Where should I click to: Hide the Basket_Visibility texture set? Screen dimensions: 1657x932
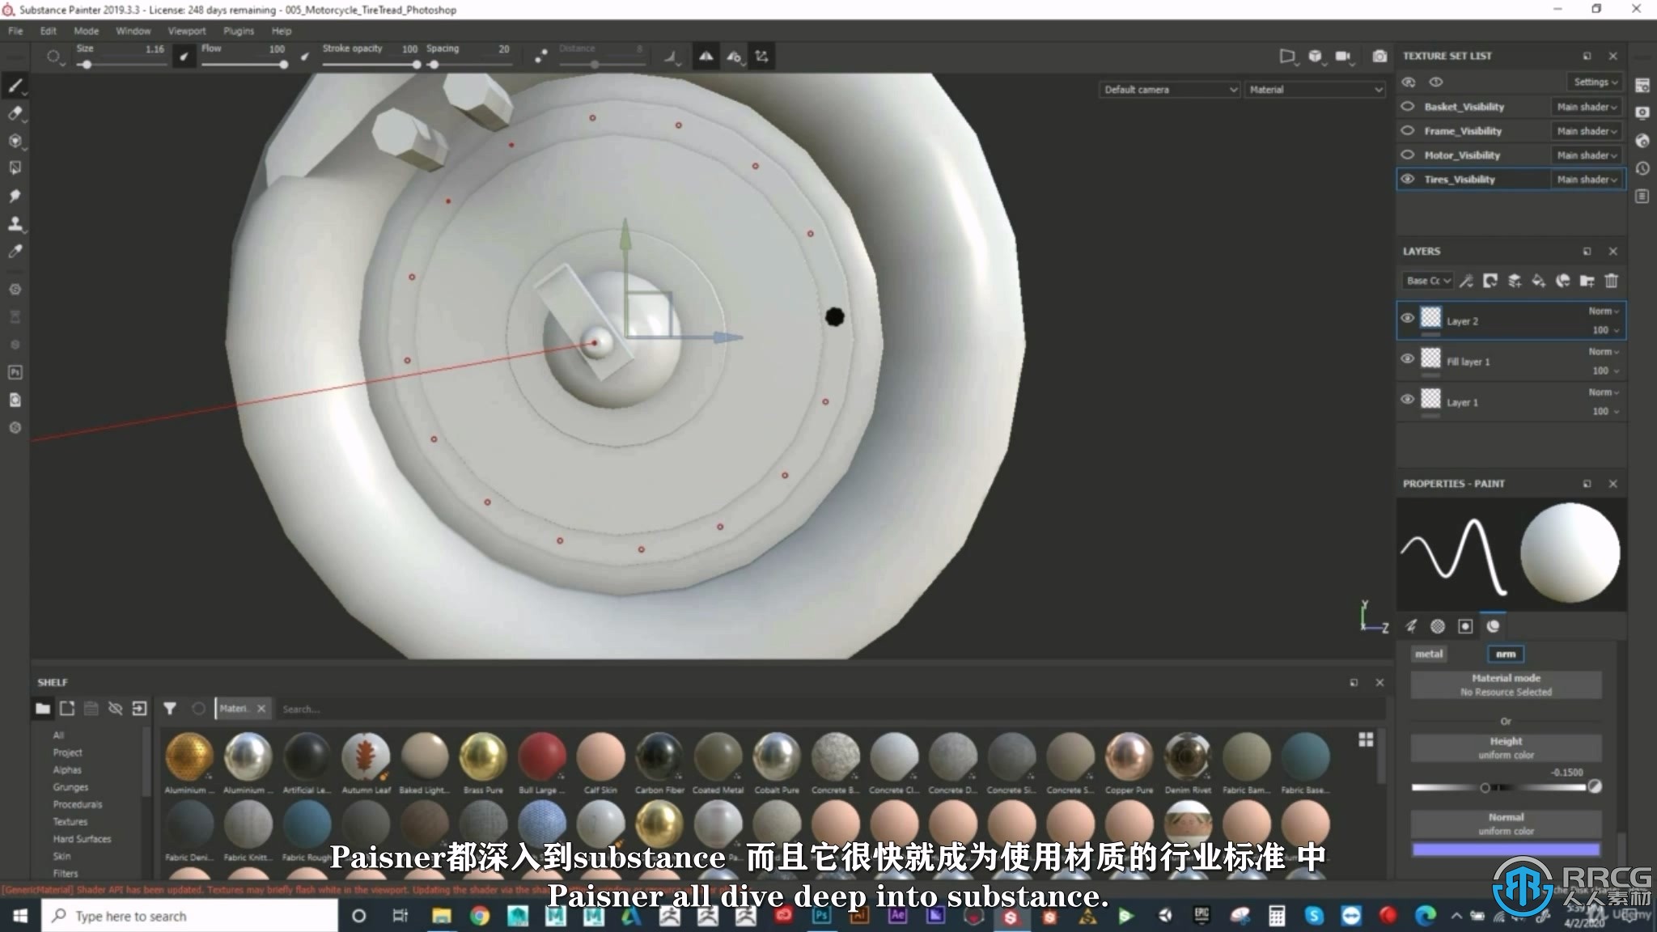click(1408, 106)
